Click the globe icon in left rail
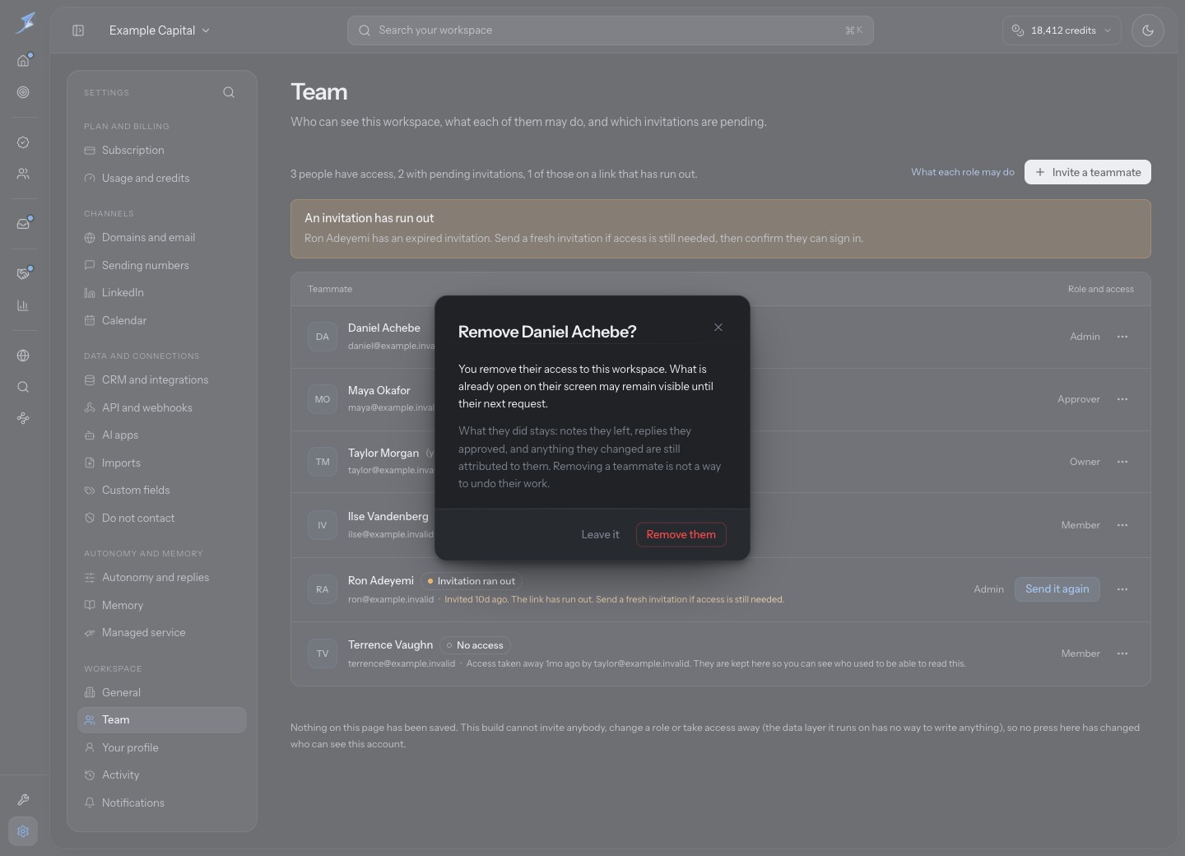Image resolution: width=1185 pixels, height=856 pixels. [23, 356]
